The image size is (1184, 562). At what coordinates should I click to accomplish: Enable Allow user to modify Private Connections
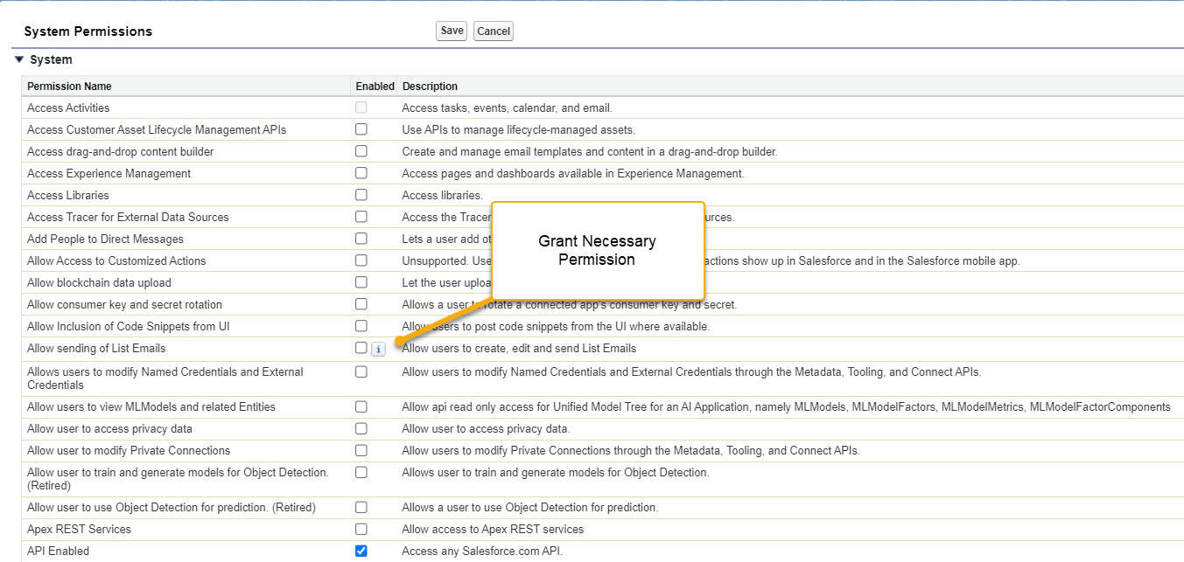click(x=361, y=450)
